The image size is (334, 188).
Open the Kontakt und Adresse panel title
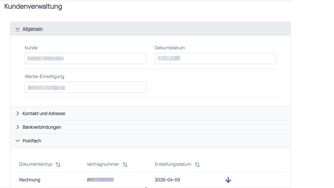(44, 114)
